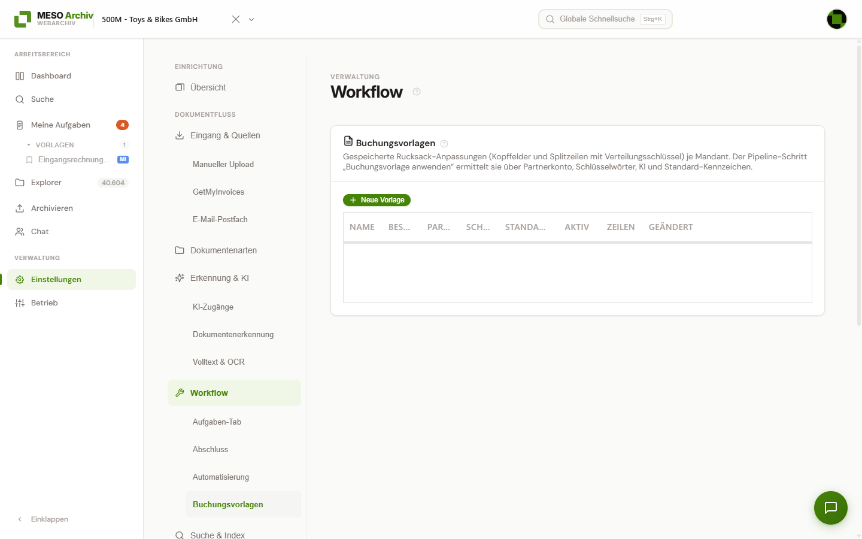Open the Automatisierung sub-item

243,477
